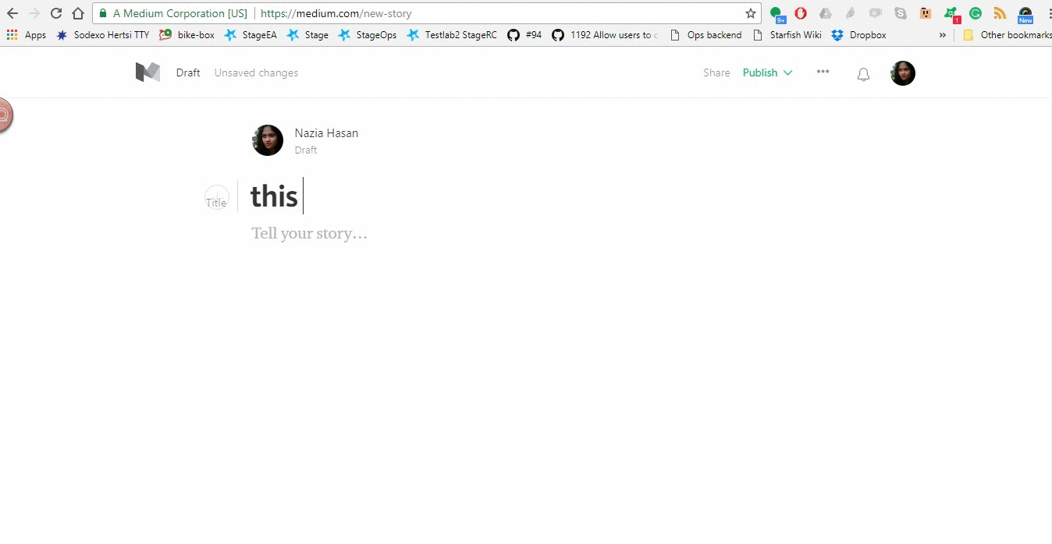Reload the page with refresh icon

click(56, 13)
